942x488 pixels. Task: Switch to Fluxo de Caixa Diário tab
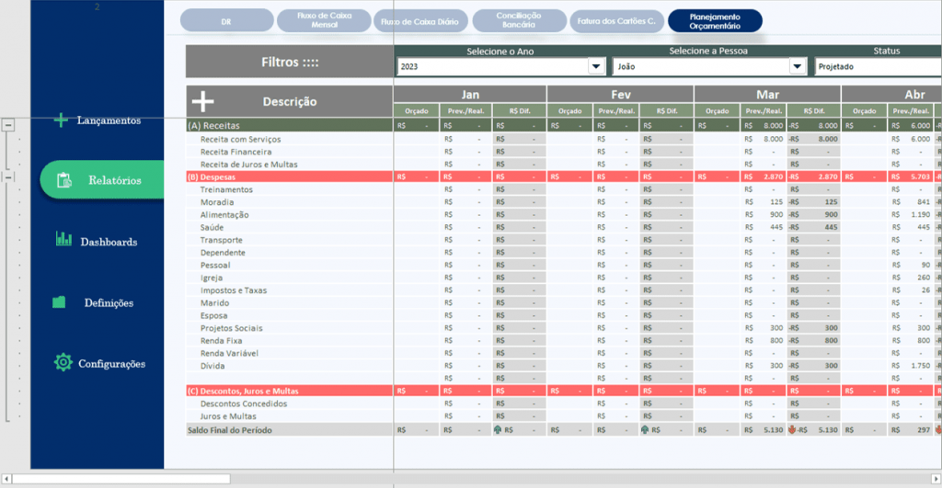coord(420,21)
